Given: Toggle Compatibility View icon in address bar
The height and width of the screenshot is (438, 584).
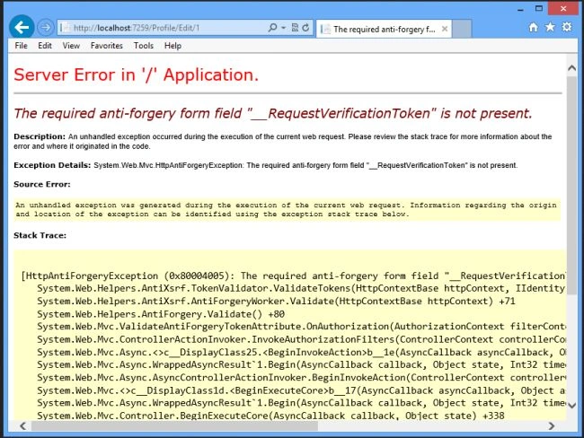Looking at the screenshot, I should coord(295,28).
